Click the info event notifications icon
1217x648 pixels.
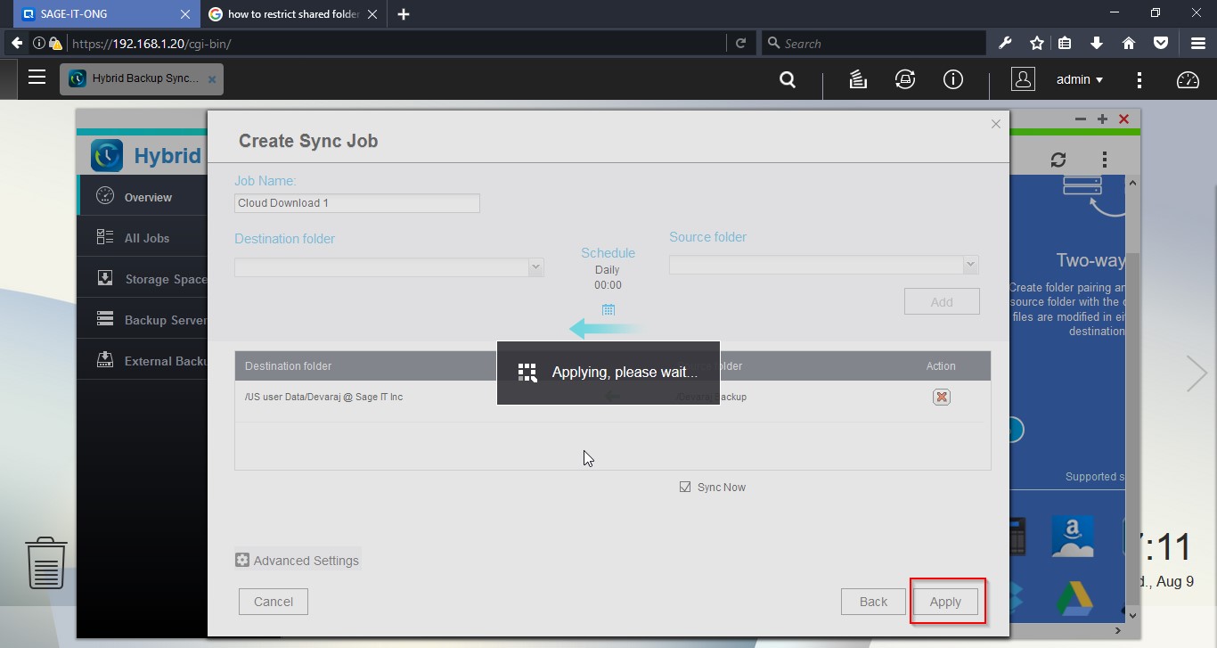click(x=952, y=79)
